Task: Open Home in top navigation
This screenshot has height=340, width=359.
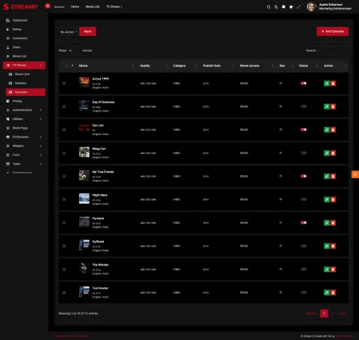Action: tap(75, 7)
